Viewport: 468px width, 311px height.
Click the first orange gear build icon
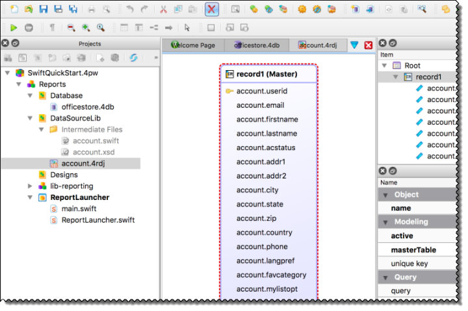tap(302, 9)
